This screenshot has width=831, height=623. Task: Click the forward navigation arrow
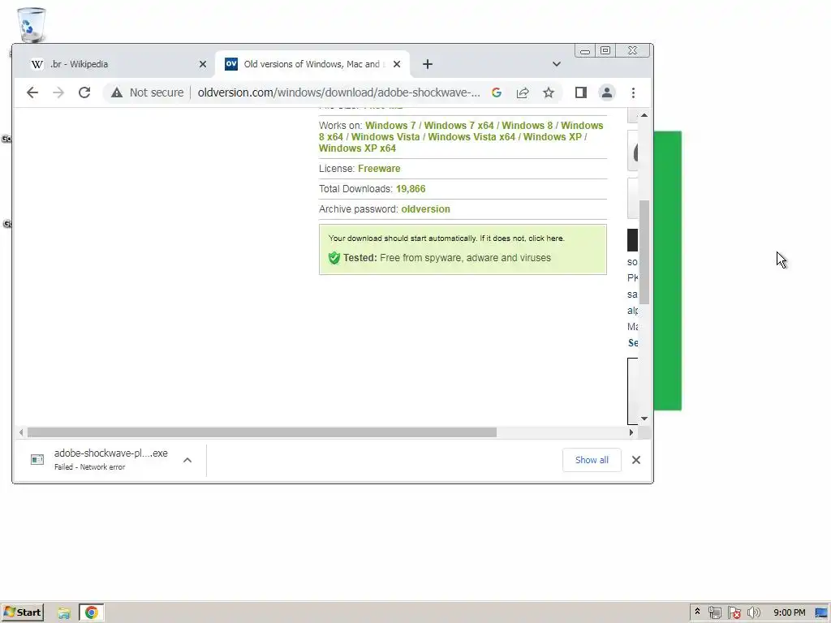58,92
